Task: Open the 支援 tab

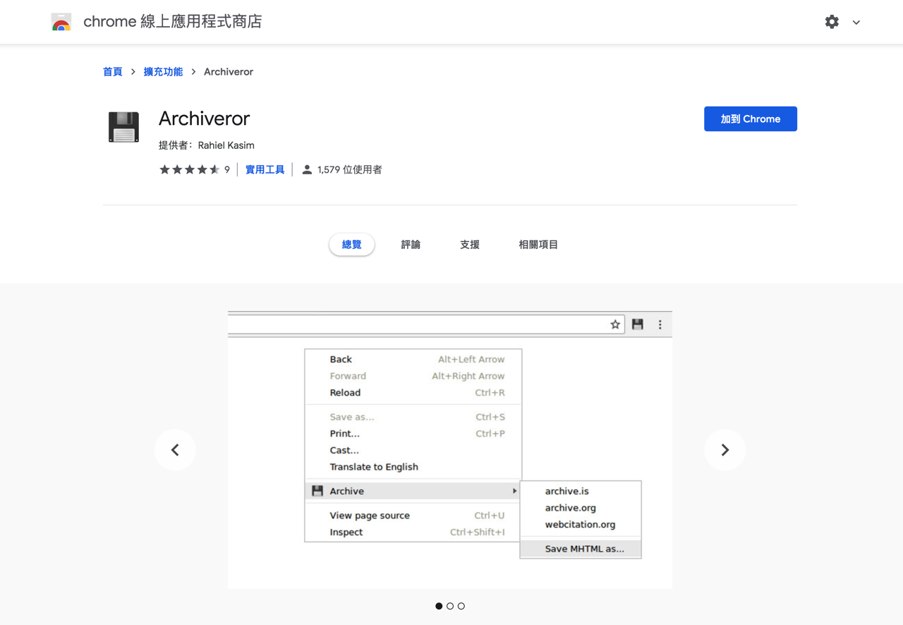Action: point(470,245)
